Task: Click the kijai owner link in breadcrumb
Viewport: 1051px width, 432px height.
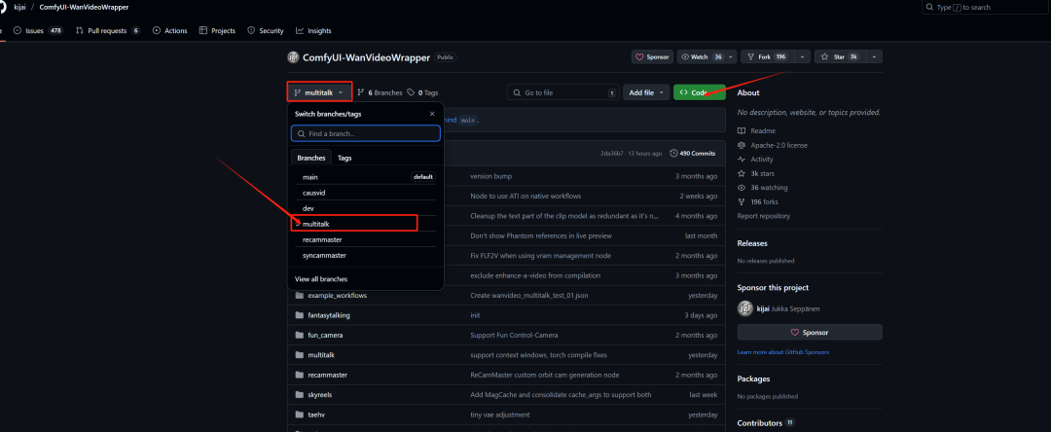Action: 19,8
